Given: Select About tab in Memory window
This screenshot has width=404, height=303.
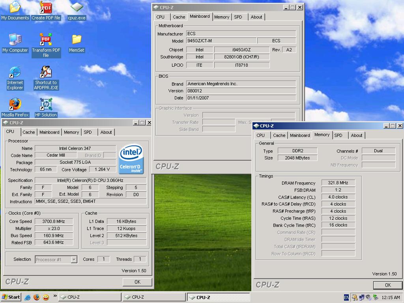Looking at the screenshot, I should click(357, 135).
